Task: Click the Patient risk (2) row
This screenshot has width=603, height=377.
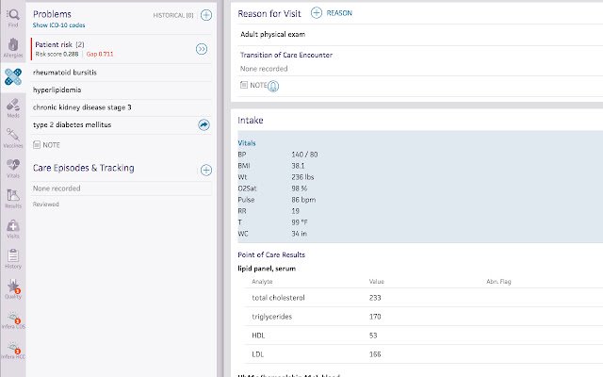Action: point(122,49)
